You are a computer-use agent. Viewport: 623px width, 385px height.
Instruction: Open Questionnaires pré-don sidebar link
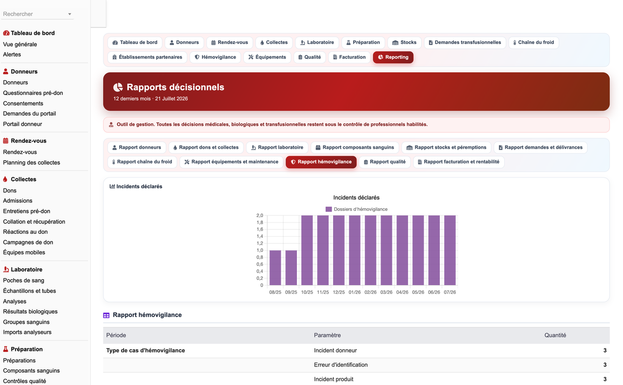33,93
